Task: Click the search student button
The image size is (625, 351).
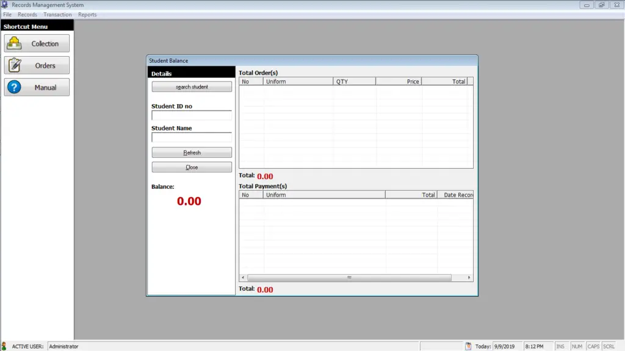Action: coord(191,86)
